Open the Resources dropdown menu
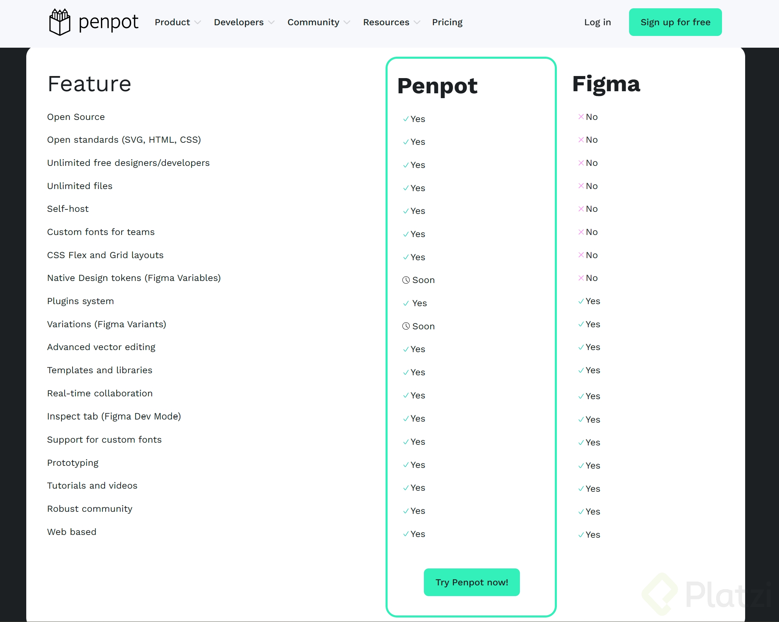Screen dimensions: 779x622 click(x=391, y=22)
